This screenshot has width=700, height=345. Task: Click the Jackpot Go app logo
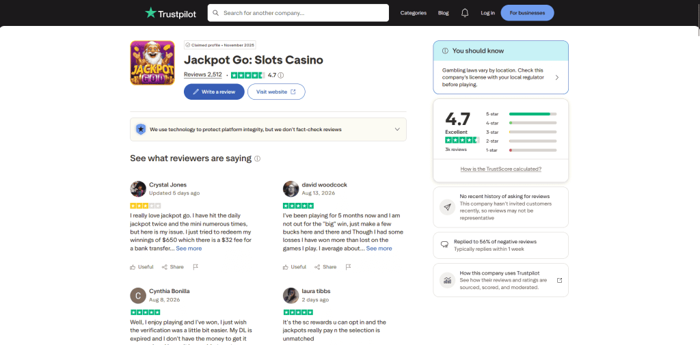[152, 63]
